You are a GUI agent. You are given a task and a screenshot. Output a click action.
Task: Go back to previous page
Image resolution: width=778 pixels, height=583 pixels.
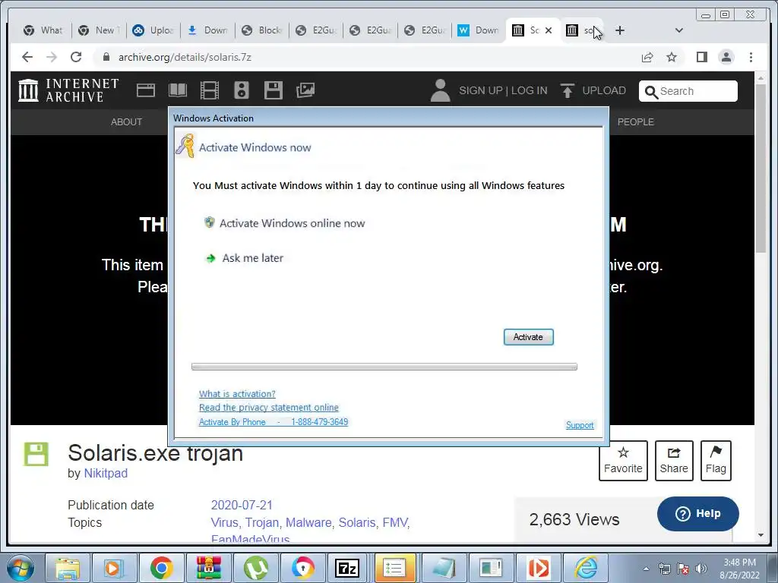(x=27, y=57)
